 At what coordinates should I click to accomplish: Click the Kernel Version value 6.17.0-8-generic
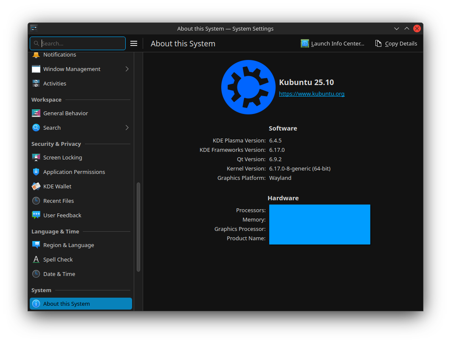[x=300, y=168]
